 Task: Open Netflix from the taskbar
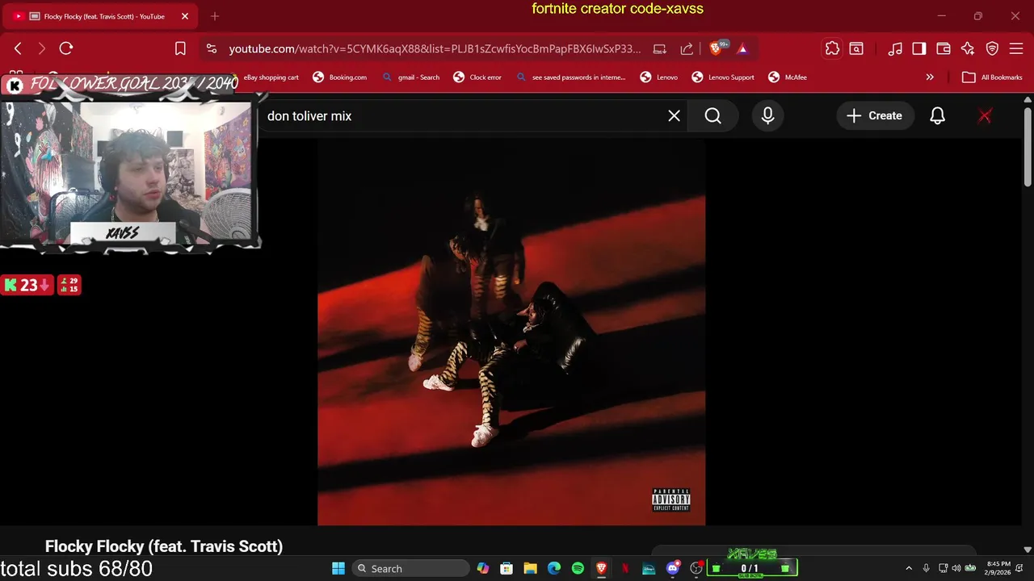point(625,568)
